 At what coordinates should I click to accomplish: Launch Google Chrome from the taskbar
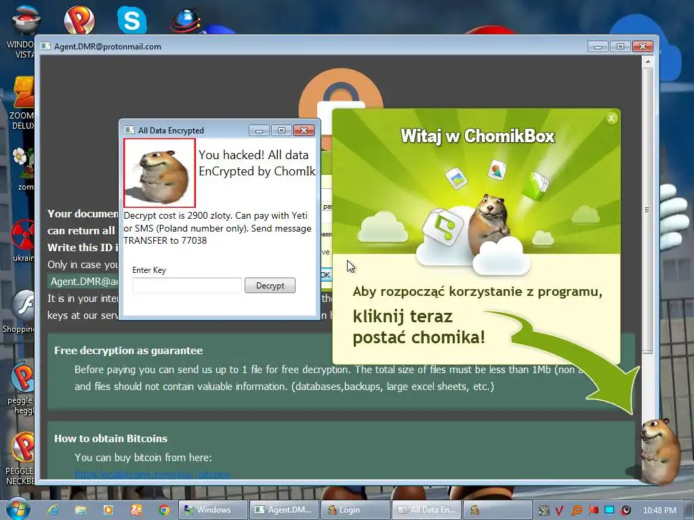point(164,510)
